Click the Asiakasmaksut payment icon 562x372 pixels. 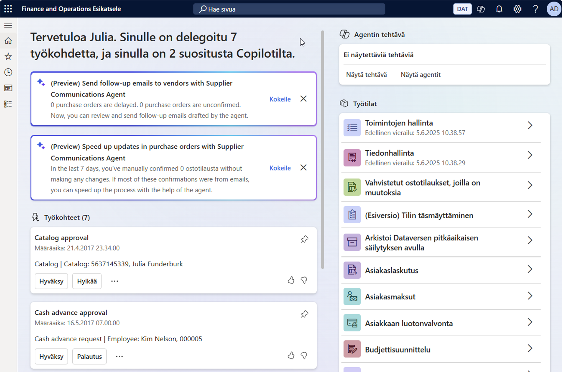point(352,297)
